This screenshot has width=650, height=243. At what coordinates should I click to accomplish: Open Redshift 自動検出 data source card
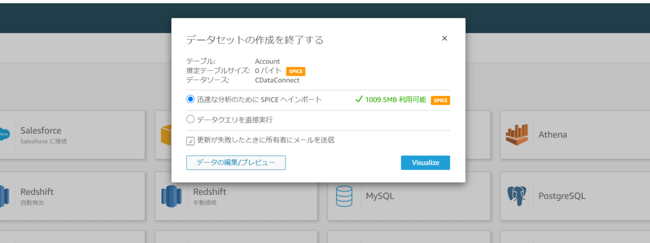click(72, 196)
